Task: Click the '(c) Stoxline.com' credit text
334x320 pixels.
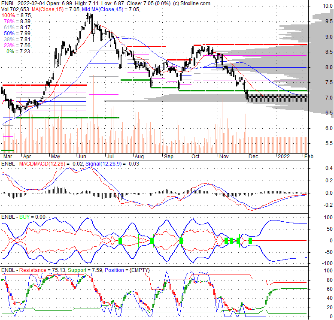Action: pos(191,3)
